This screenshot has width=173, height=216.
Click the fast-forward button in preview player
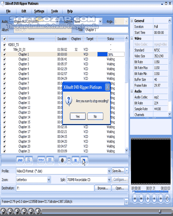[141, 199]
